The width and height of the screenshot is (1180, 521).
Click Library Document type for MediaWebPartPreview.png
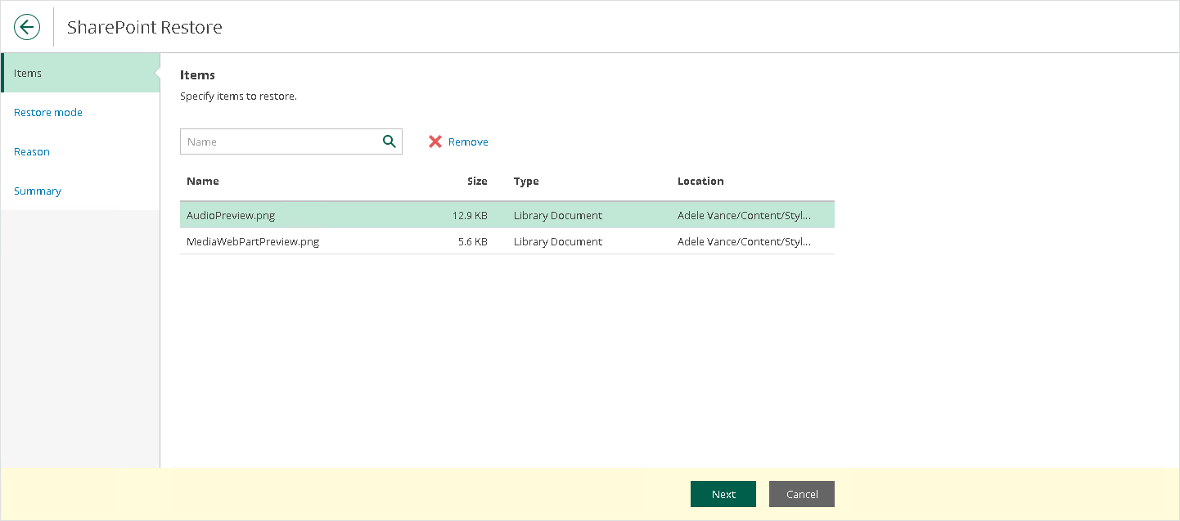click(x=558, y=241)
